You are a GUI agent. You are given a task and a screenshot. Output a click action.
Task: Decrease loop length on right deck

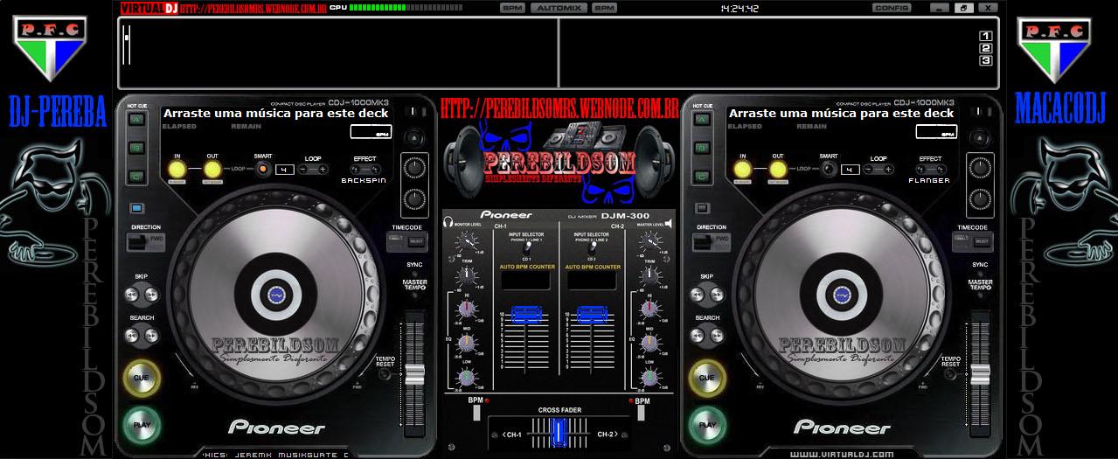870,169
